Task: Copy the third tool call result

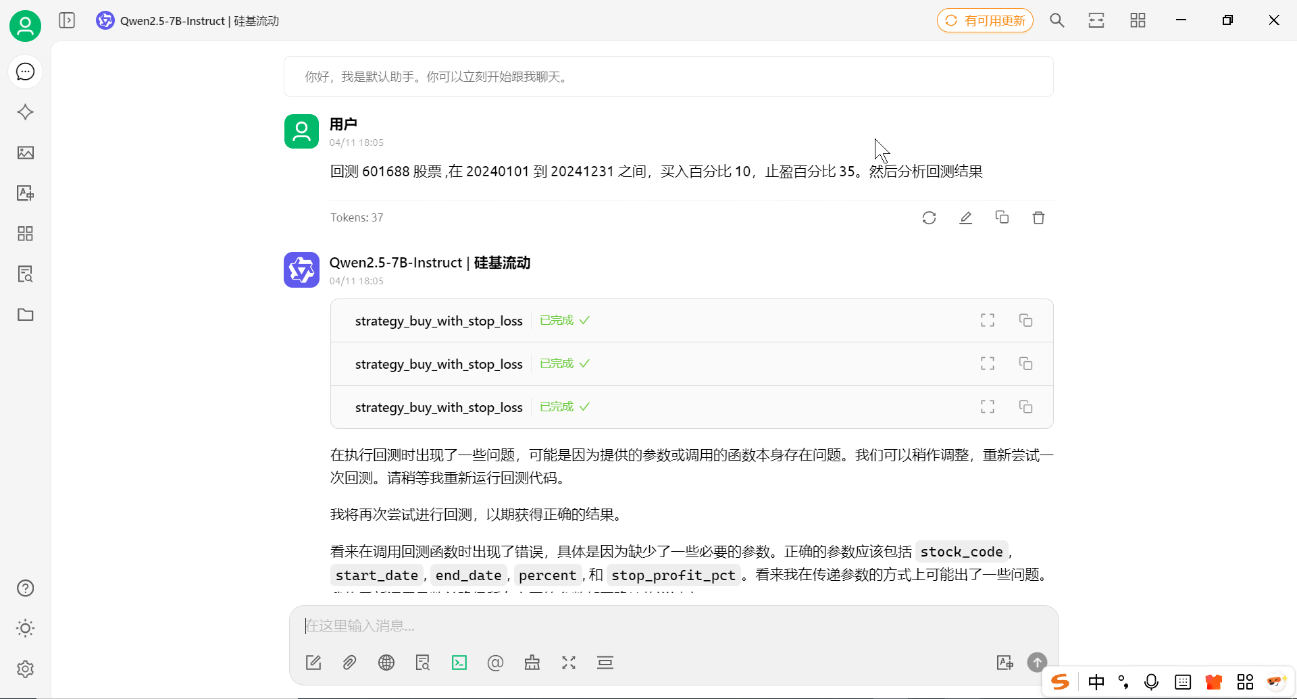Action: tap(1025, 407)
